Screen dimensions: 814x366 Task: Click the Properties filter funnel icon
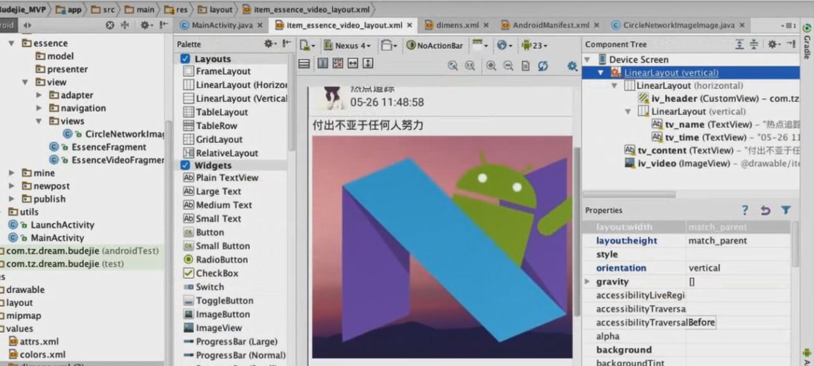pyautogui.click(x=786, y=210)
